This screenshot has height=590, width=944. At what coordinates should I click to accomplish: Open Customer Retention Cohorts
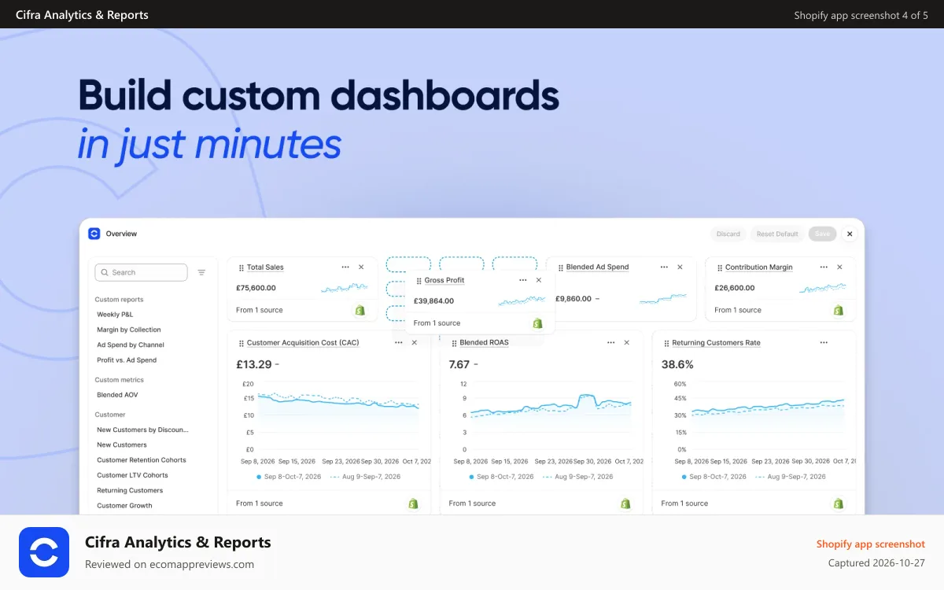pyautogui.click(x=142, y=460)
